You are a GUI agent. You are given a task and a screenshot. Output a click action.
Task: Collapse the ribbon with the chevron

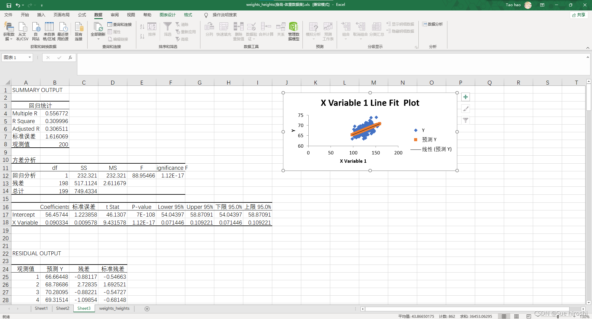(x=588, y=48)
